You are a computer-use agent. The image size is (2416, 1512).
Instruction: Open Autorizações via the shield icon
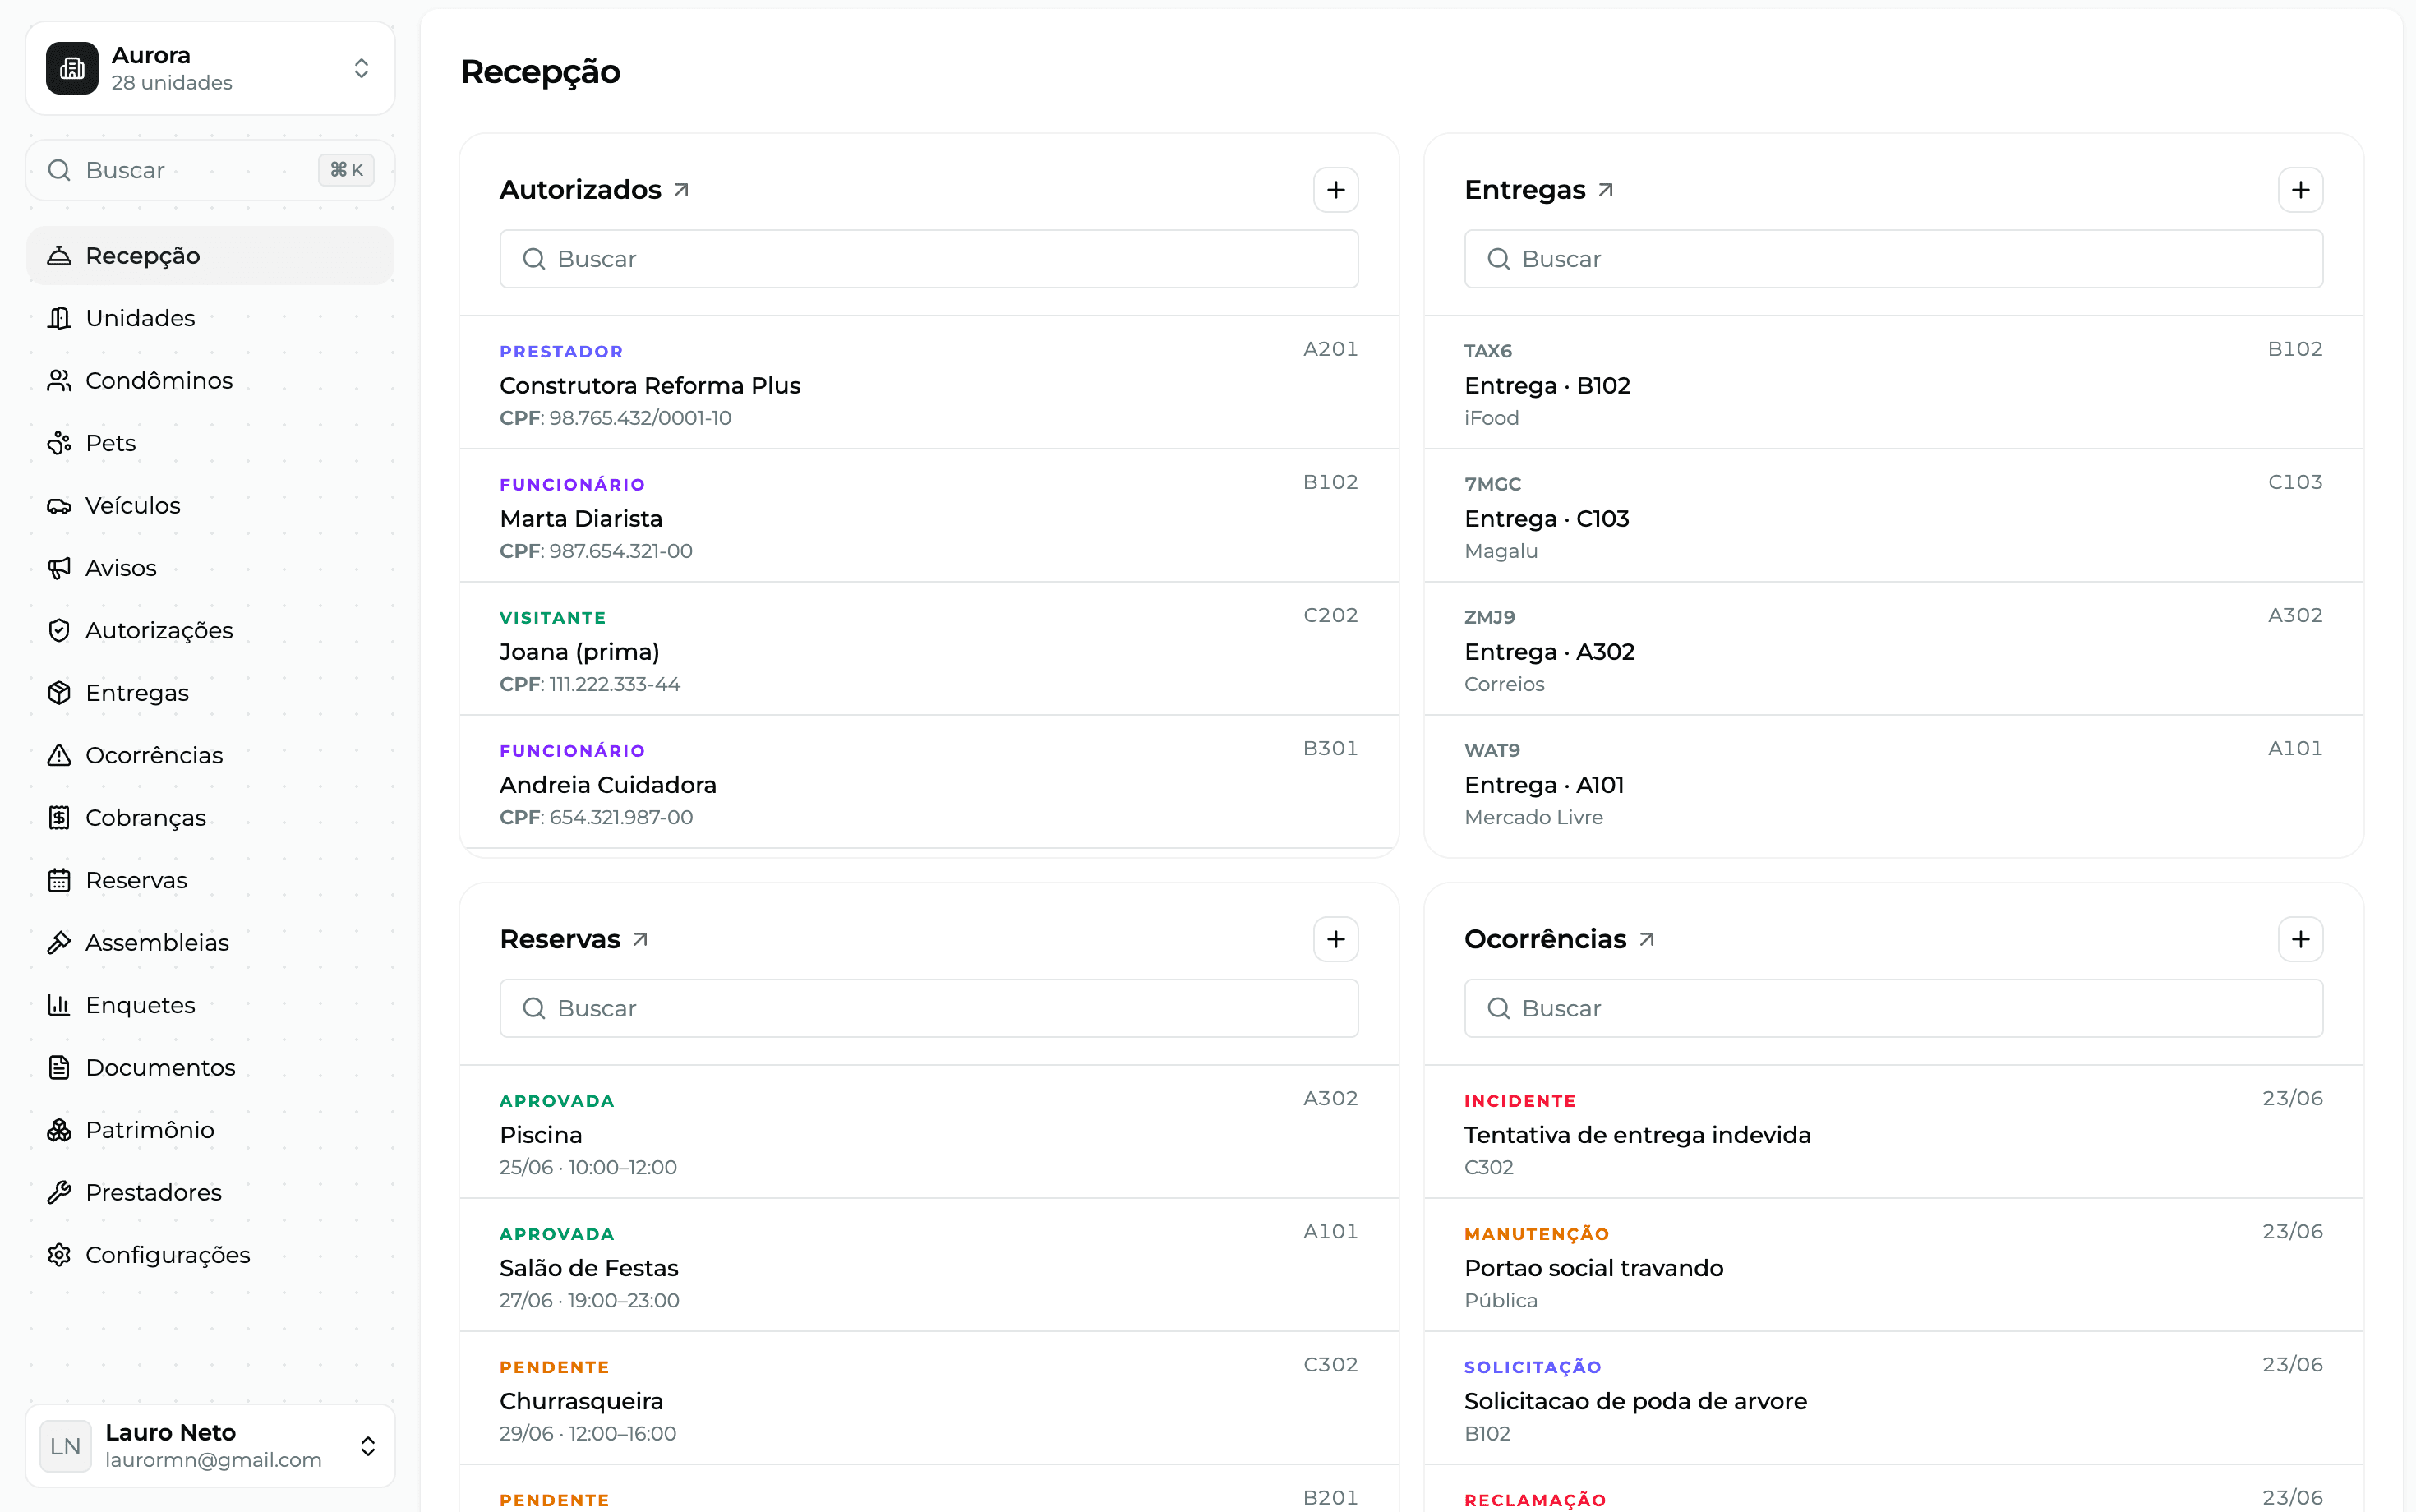59,631
